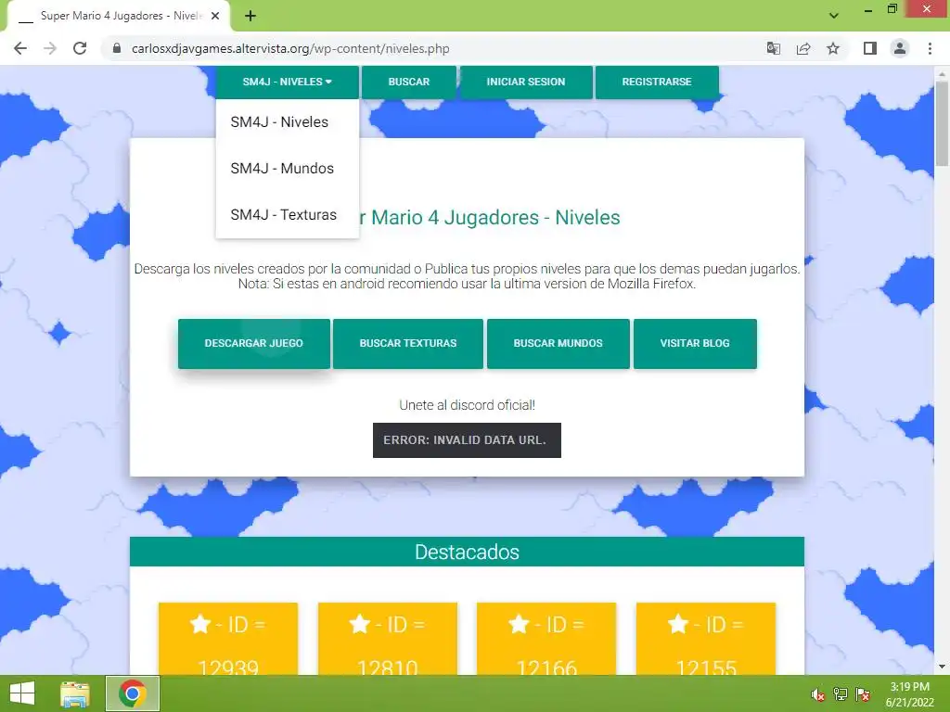The image size is (950, 712).
Task: Select SM4J - Texturas menu entry
Action: (288, 215)
